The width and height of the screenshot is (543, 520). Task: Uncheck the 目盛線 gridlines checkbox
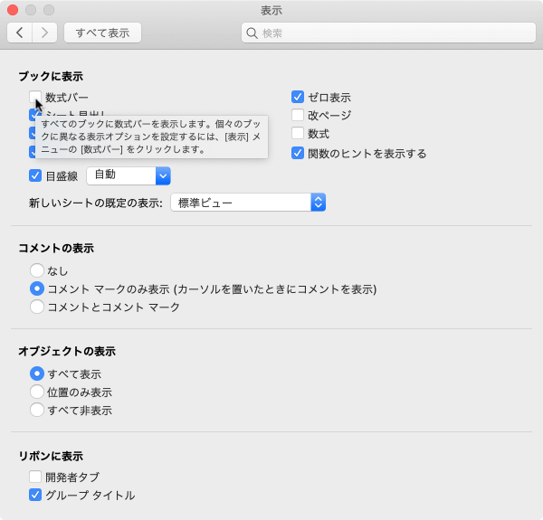point(35,175)
